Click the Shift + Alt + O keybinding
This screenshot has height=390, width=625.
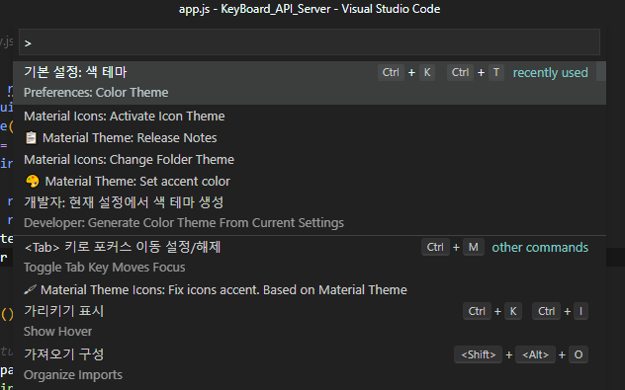(x=521, y=354)
